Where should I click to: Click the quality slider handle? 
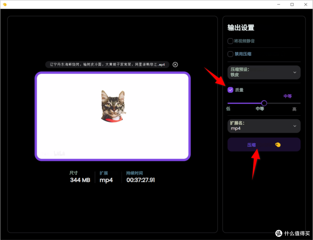tap(264, 103)
